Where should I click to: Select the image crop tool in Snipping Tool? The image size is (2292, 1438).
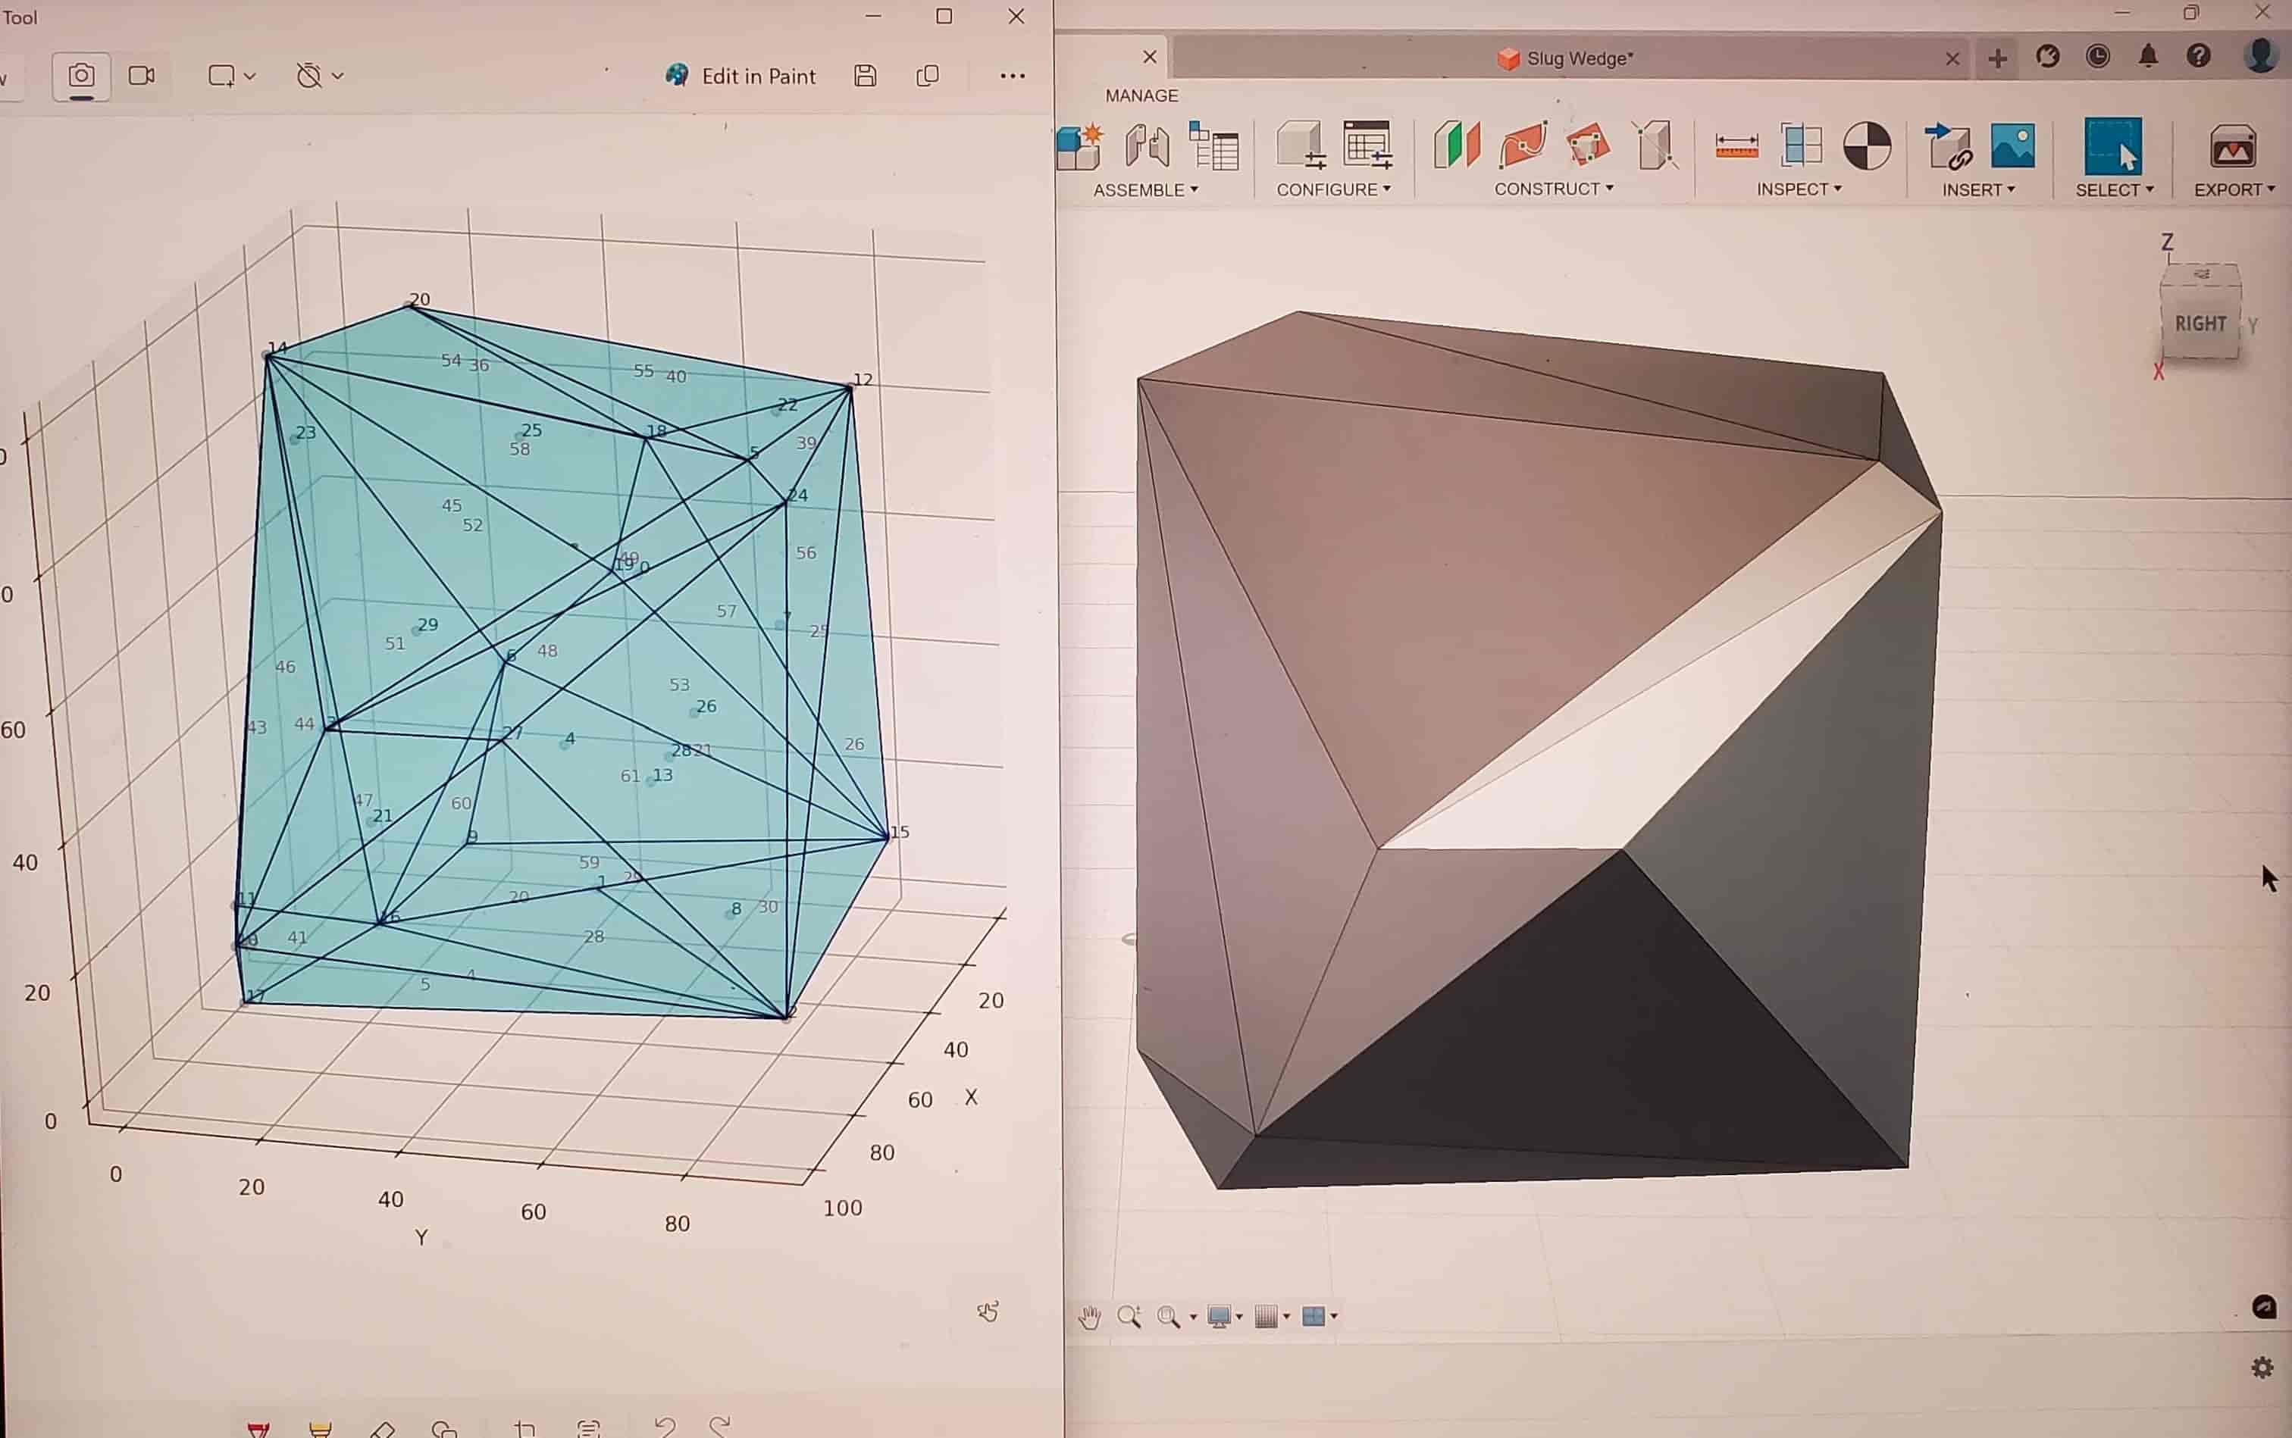524,1428
